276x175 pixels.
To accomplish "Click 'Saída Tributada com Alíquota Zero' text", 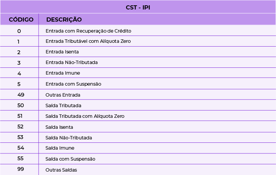I will (x=85, y=116).
